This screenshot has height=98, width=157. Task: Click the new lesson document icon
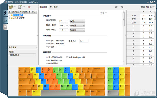tap(20, 7)
